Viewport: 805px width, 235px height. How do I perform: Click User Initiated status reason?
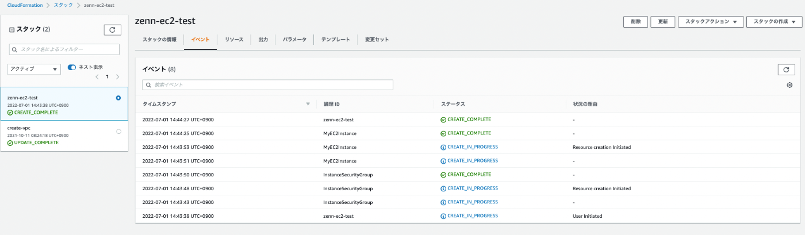[588, 216]
